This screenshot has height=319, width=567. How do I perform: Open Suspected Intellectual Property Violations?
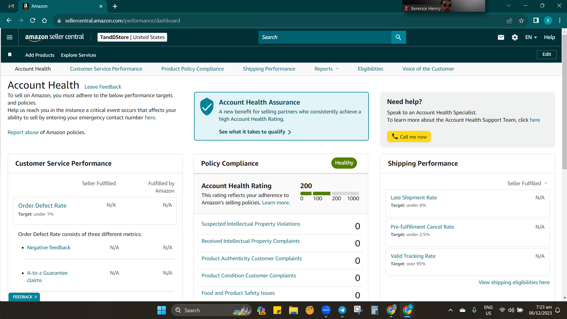[x=251, y=224]
